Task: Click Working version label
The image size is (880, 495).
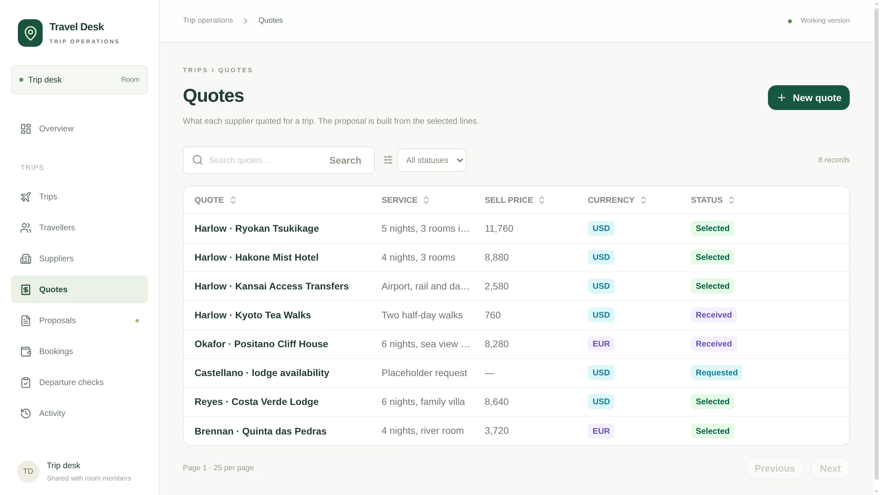Action: 825,21
